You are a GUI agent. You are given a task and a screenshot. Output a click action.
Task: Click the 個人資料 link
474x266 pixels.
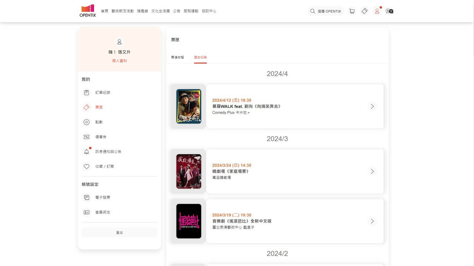point(119,61)
